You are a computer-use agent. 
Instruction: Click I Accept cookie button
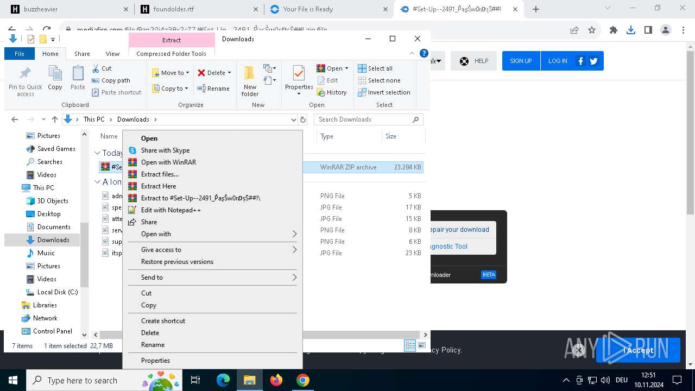click(x=638, y=350)
